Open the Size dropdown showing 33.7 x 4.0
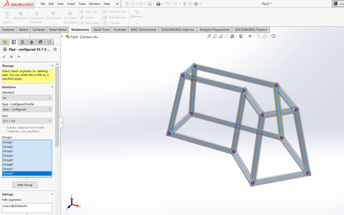The width and height of the screenshot is (344, 215). pyautogui.click(x=27, y=121)
